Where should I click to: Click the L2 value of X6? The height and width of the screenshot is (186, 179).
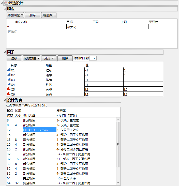tap(143, 94)
